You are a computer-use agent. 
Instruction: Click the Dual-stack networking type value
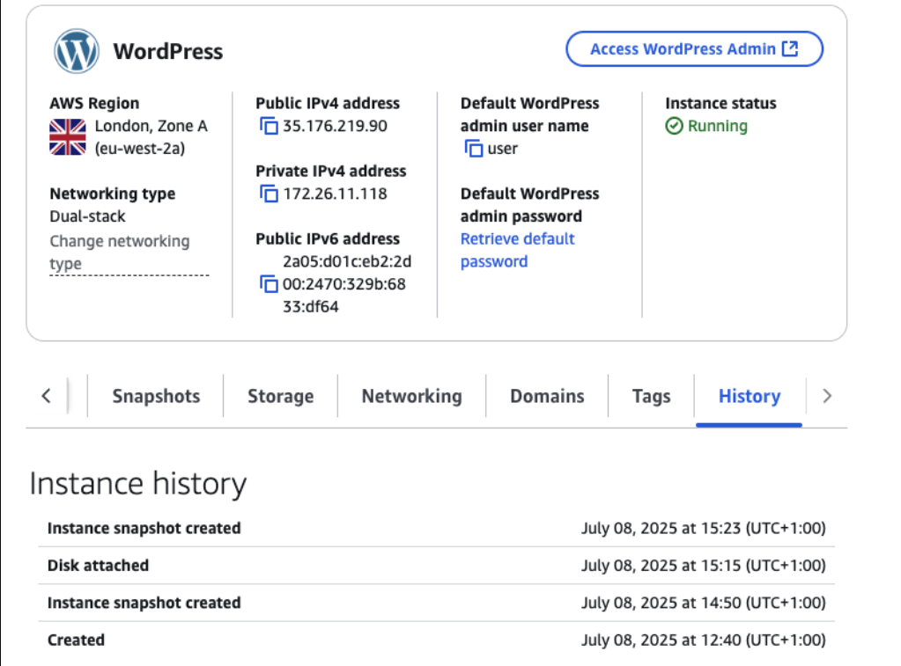point(87,216)
